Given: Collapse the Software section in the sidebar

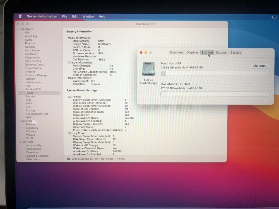Looking at the screenshot, I should coord(20,142).
